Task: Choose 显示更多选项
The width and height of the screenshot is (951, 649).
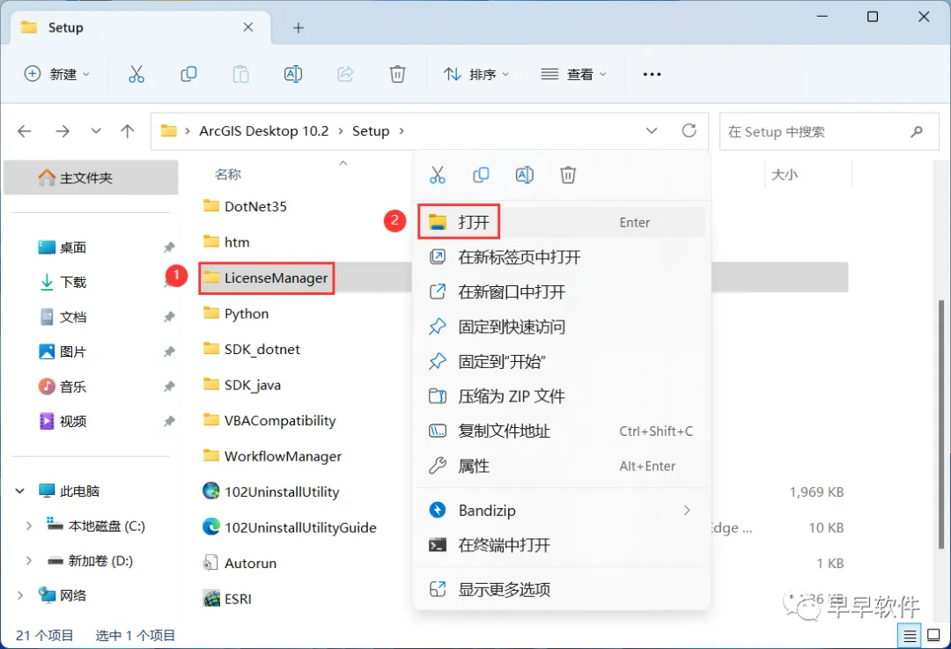Action: click(561, 589)
